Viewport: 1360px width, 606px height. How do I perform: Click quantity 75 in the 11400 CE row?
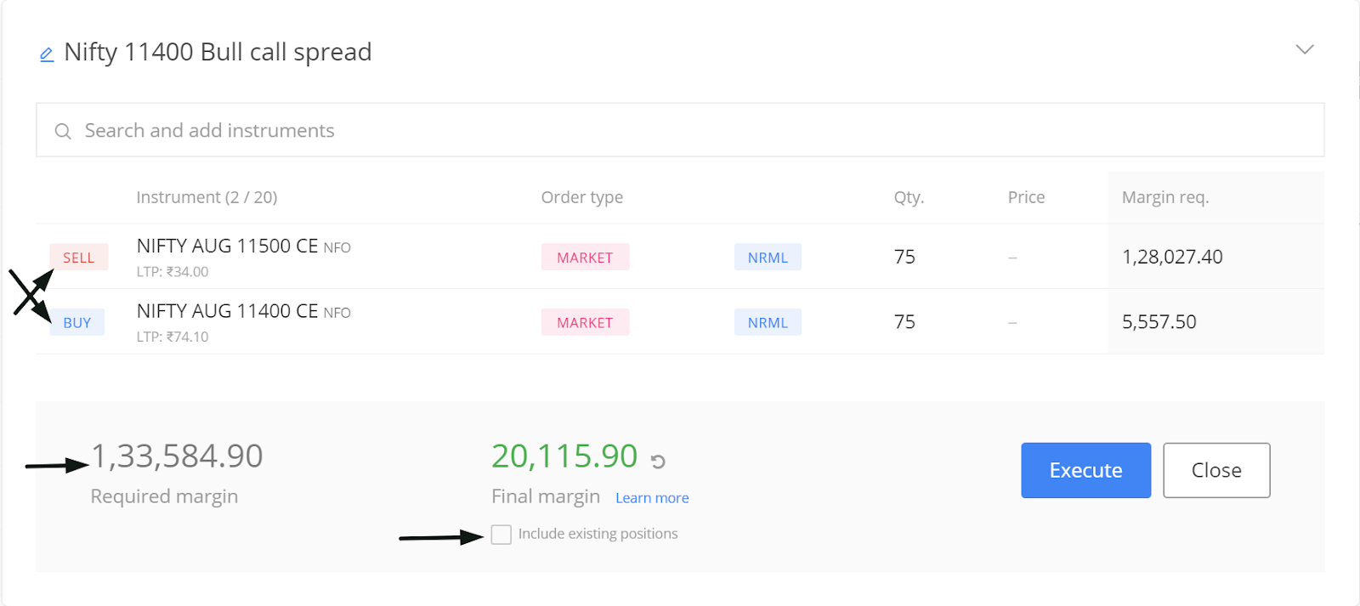tap(904, 322)
